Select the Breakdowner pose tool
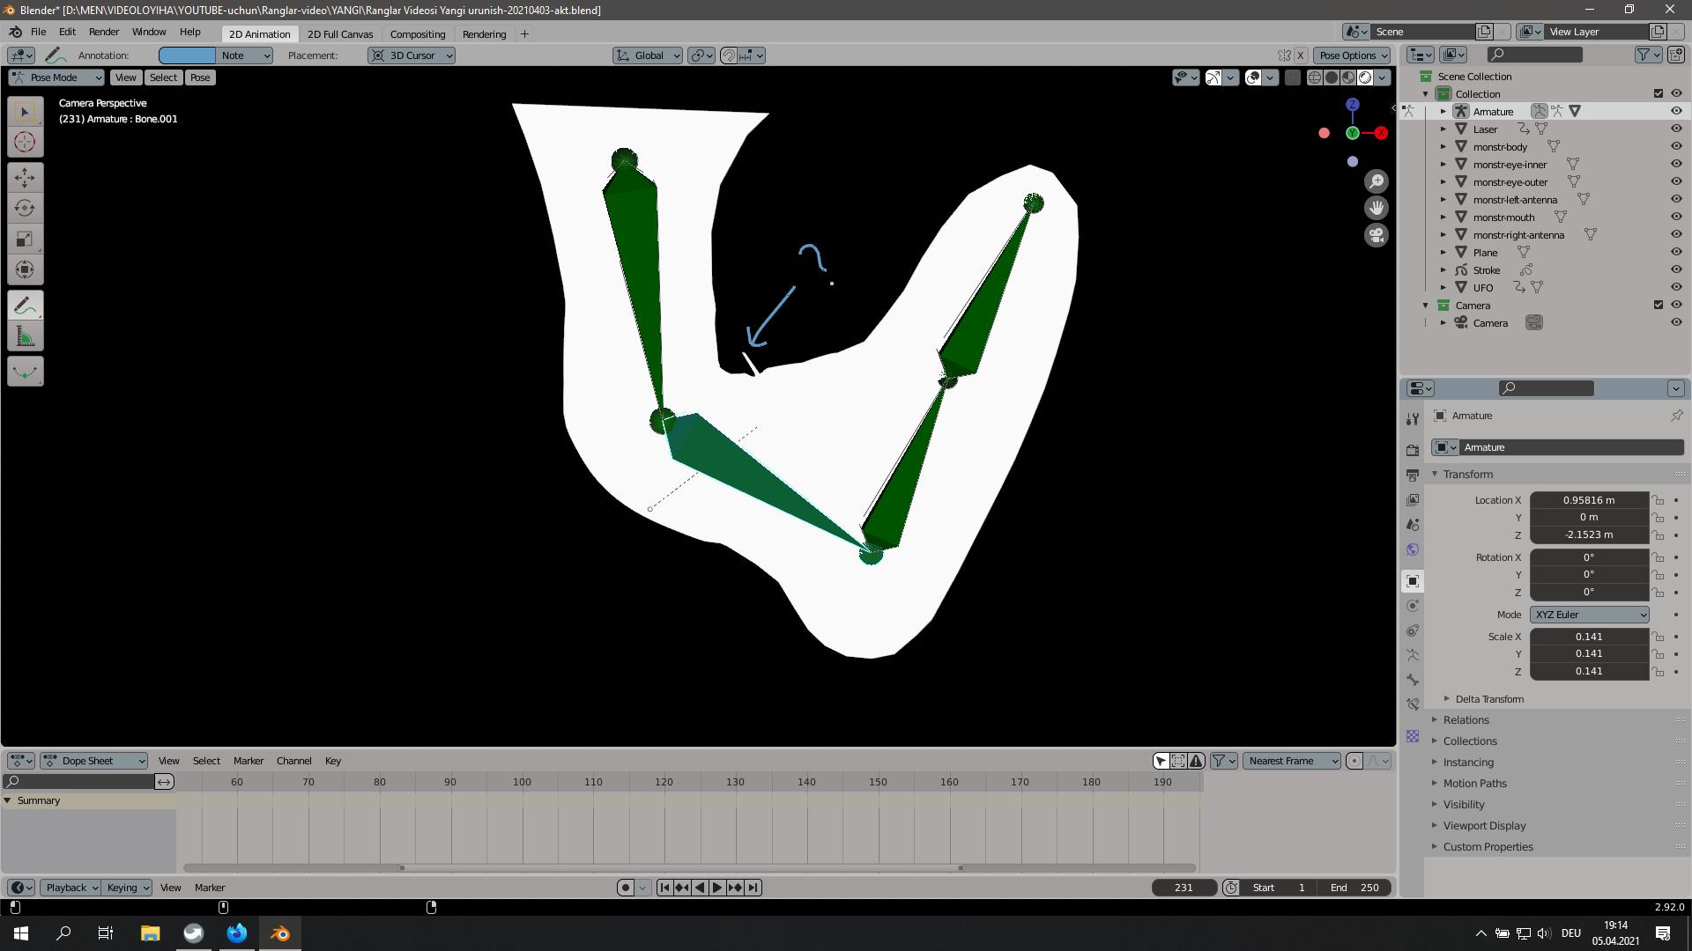This screenshot has width=1692, height=951. point(25,372)
